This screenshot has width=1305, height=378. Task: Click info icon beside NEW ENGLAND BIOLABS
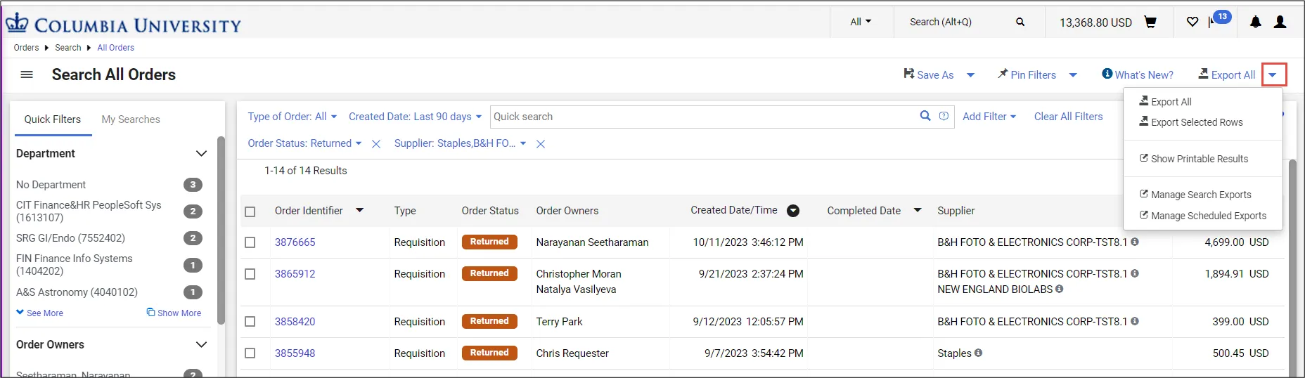pyautogui.click(x=1059, y=289)
